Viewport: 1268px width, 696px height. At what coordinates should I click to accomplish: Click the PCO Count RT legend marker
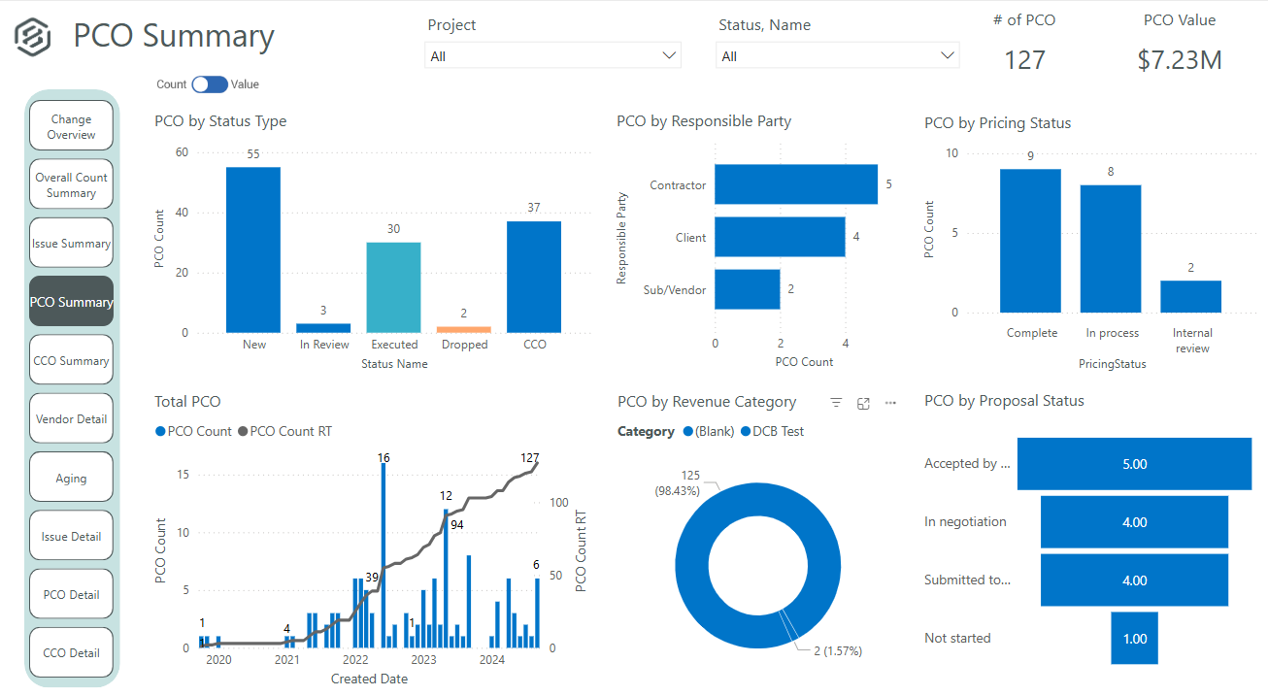point(243,431)
